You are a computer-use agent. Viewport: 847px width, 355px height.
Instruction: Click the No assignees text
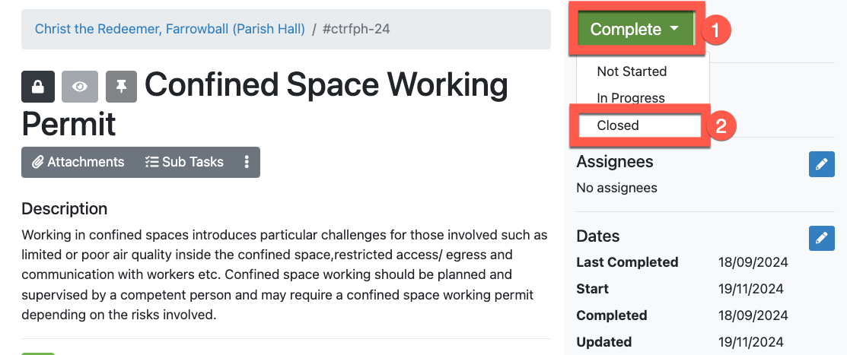click(616, 188)
